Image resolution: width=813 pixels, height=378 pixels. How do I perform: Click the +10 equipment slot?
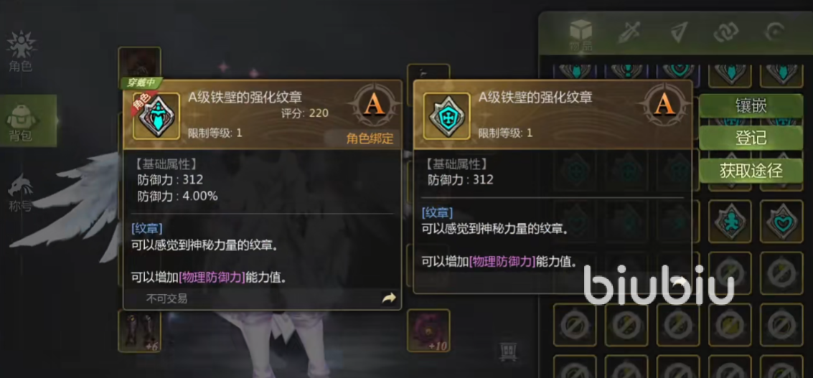pos(428,331)
